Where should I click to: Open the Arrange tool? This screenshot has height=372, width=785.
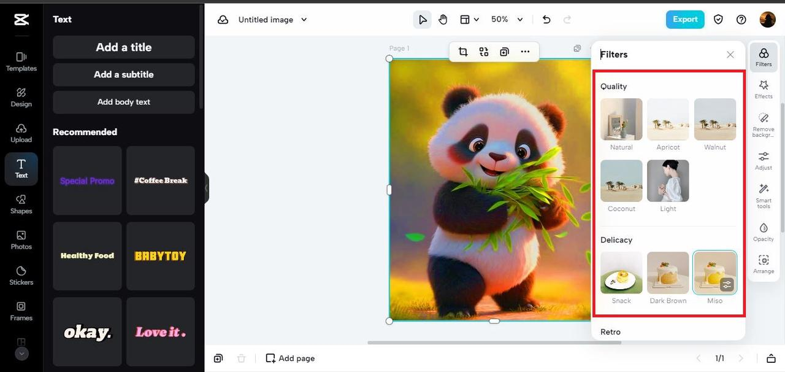pyautogui.click(x=764, y=264)
